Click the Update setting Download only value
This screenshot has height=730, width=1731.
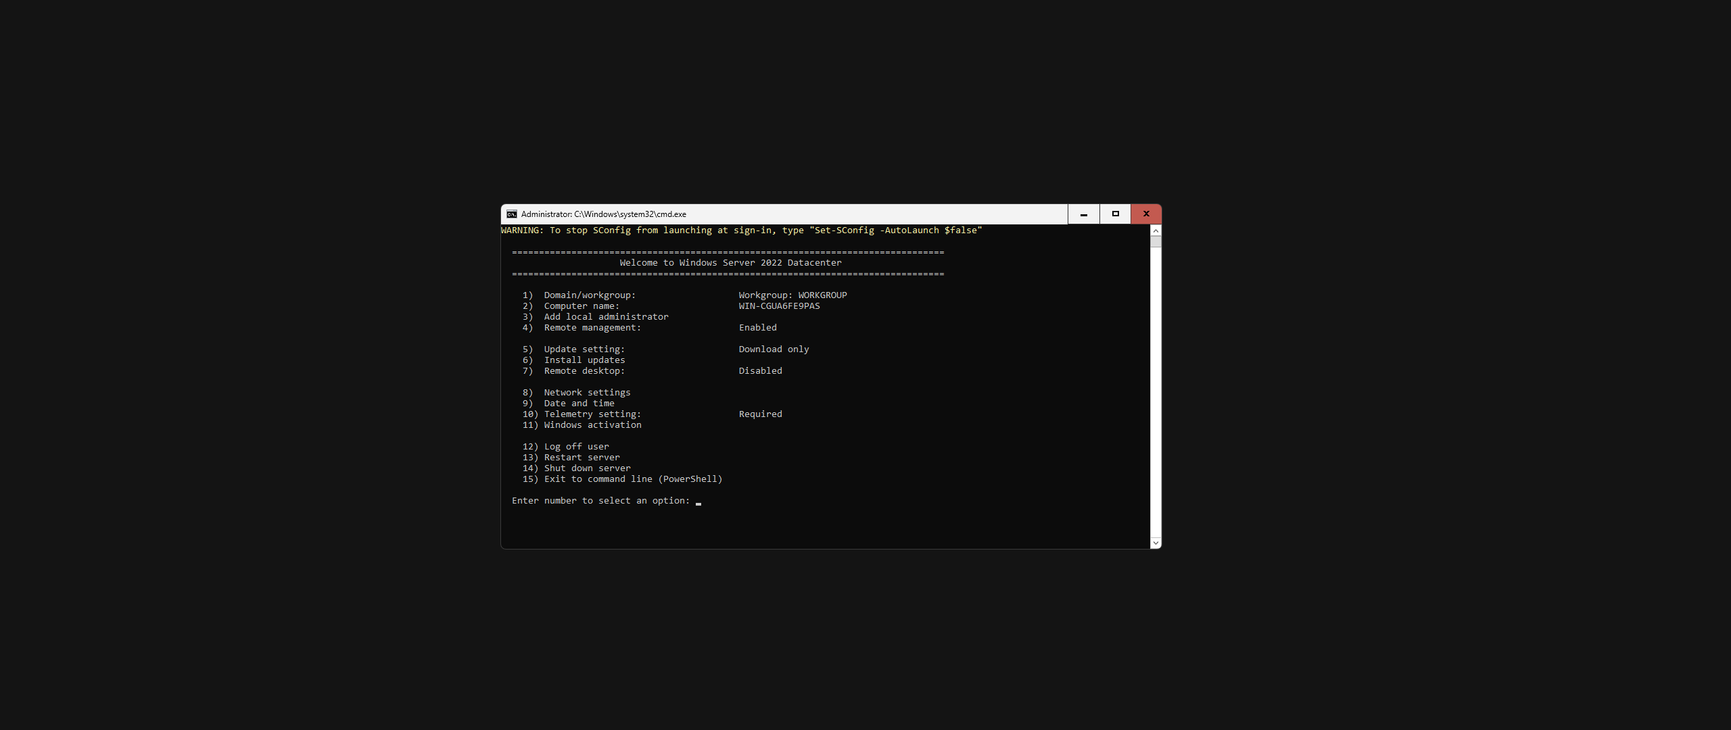tap(774, 349)
